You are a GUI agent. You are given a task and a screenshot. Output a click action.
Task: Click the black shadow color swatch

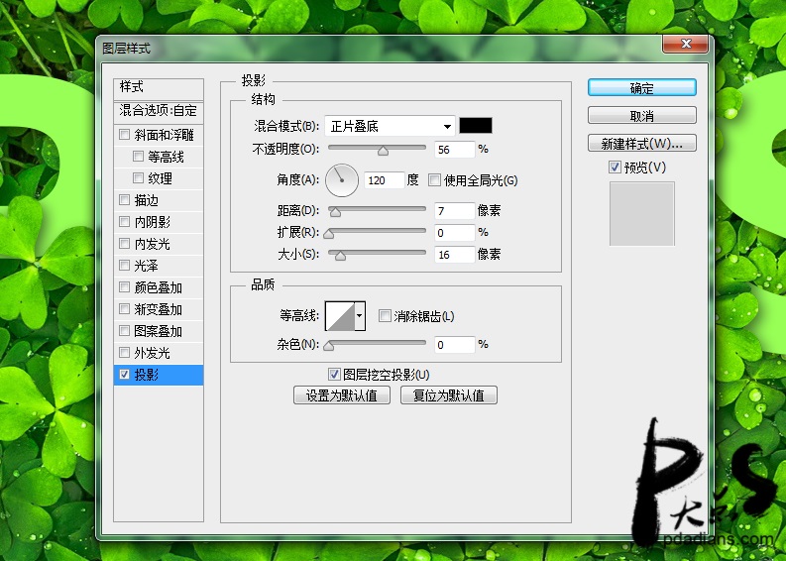[x=476, y=125]
